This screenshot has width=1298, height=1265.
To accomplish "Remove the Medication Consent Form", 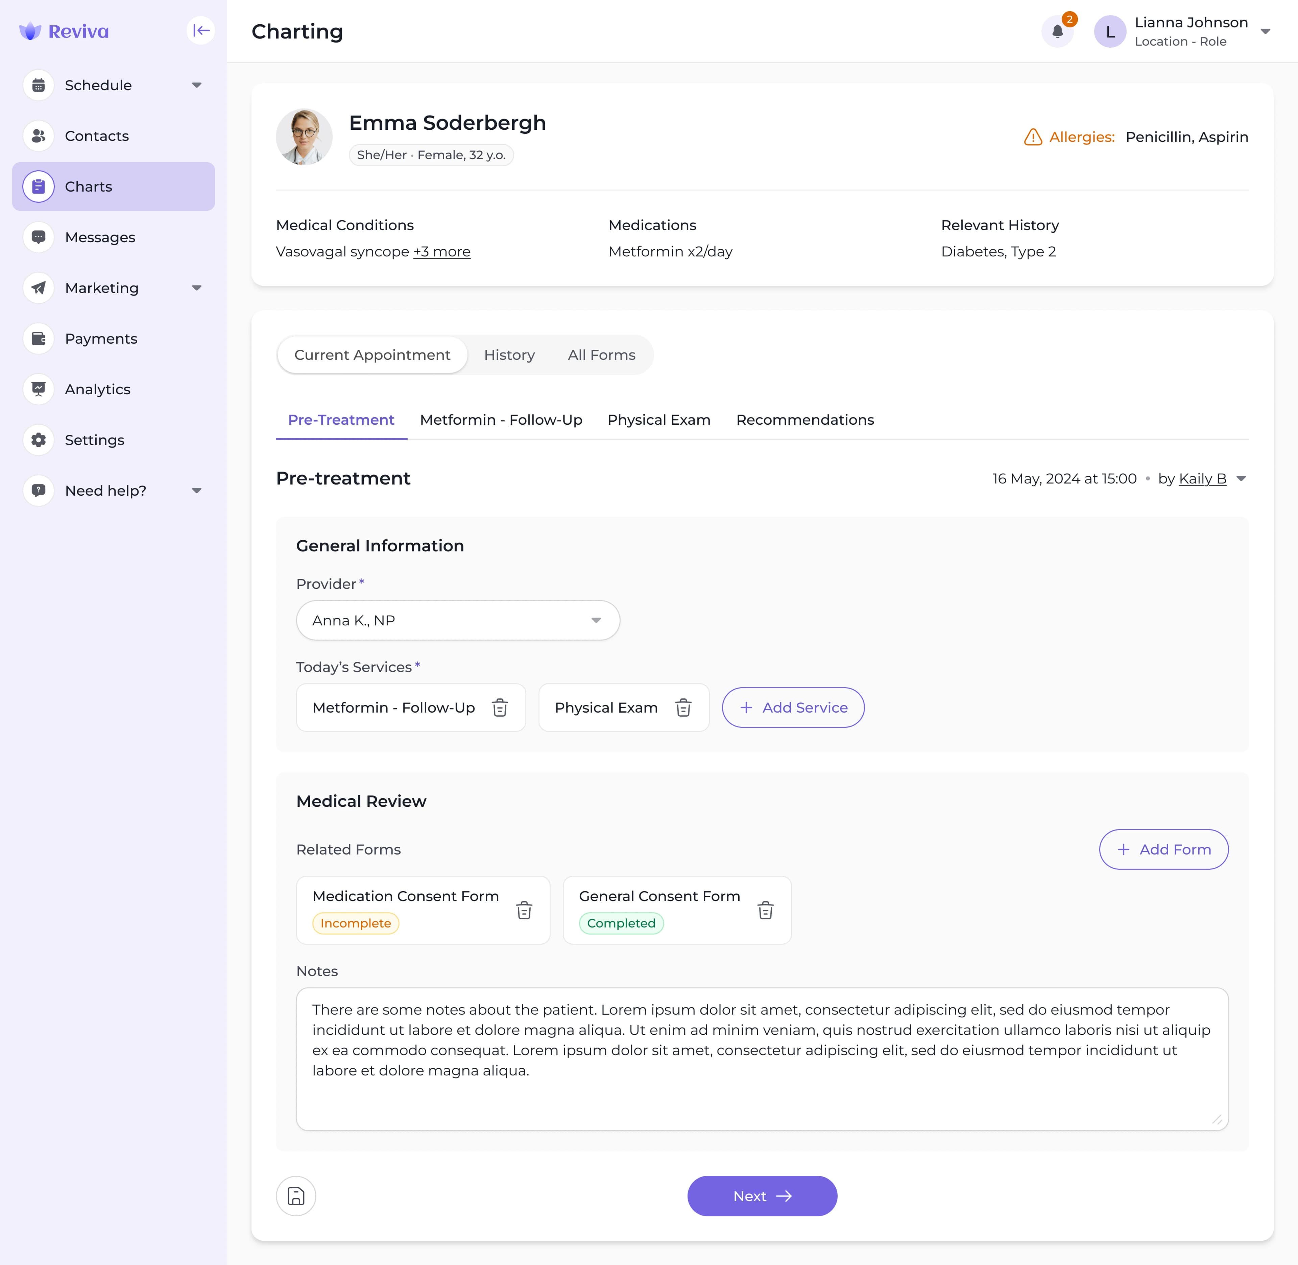I will click(x=524, y=910).
